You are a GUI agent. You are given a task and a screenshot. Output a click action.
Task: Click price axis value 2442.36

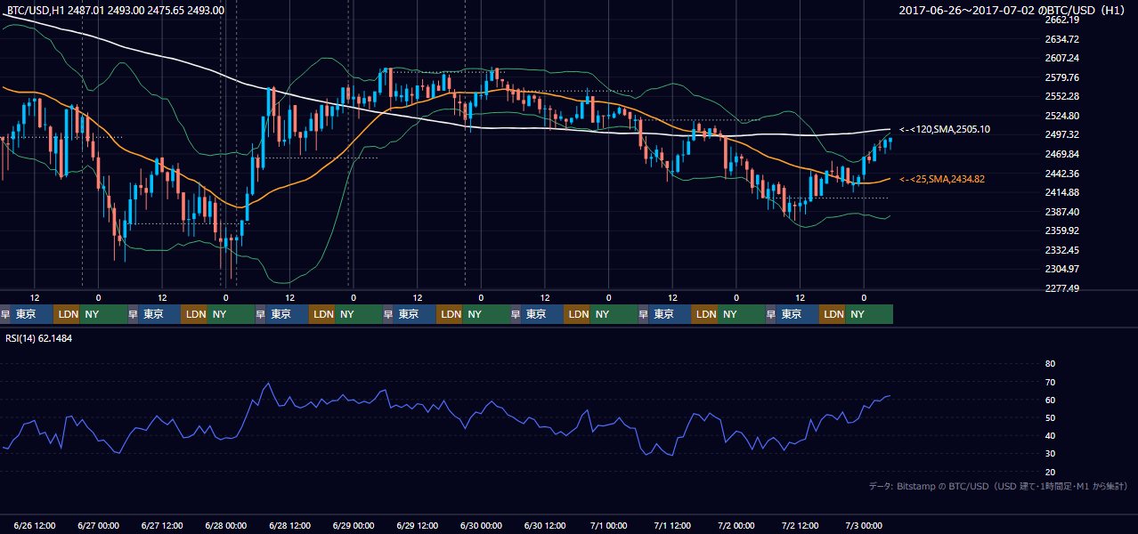point(1061,174)
